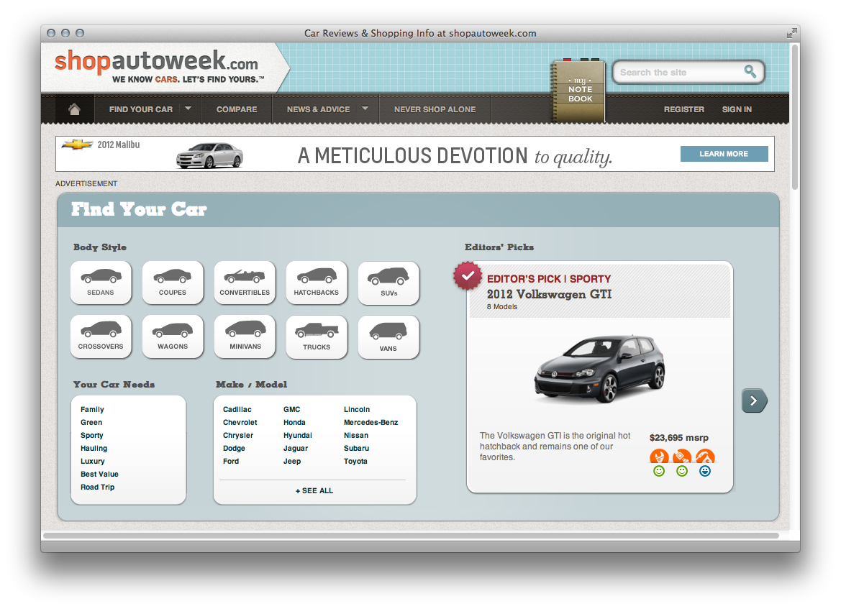This screenshot has width=841, height=609.
Task: Pick the Convertibles body style icon
Action: 245,283
